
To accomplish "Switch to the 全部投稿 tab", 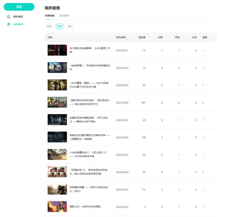I will (x=50, y=15).
